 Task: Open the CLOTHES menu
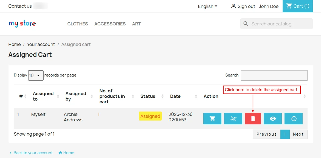point(78,24)
